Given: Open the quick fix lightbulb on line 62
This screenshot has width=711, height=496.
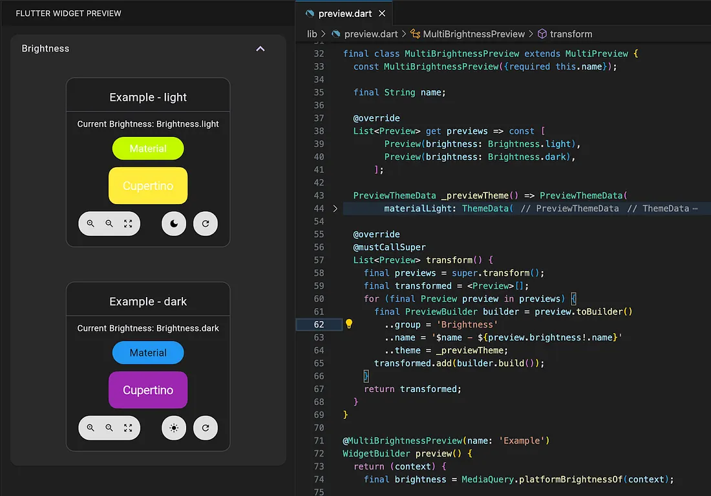Looking at the screenshot, I should pos(348,324).
